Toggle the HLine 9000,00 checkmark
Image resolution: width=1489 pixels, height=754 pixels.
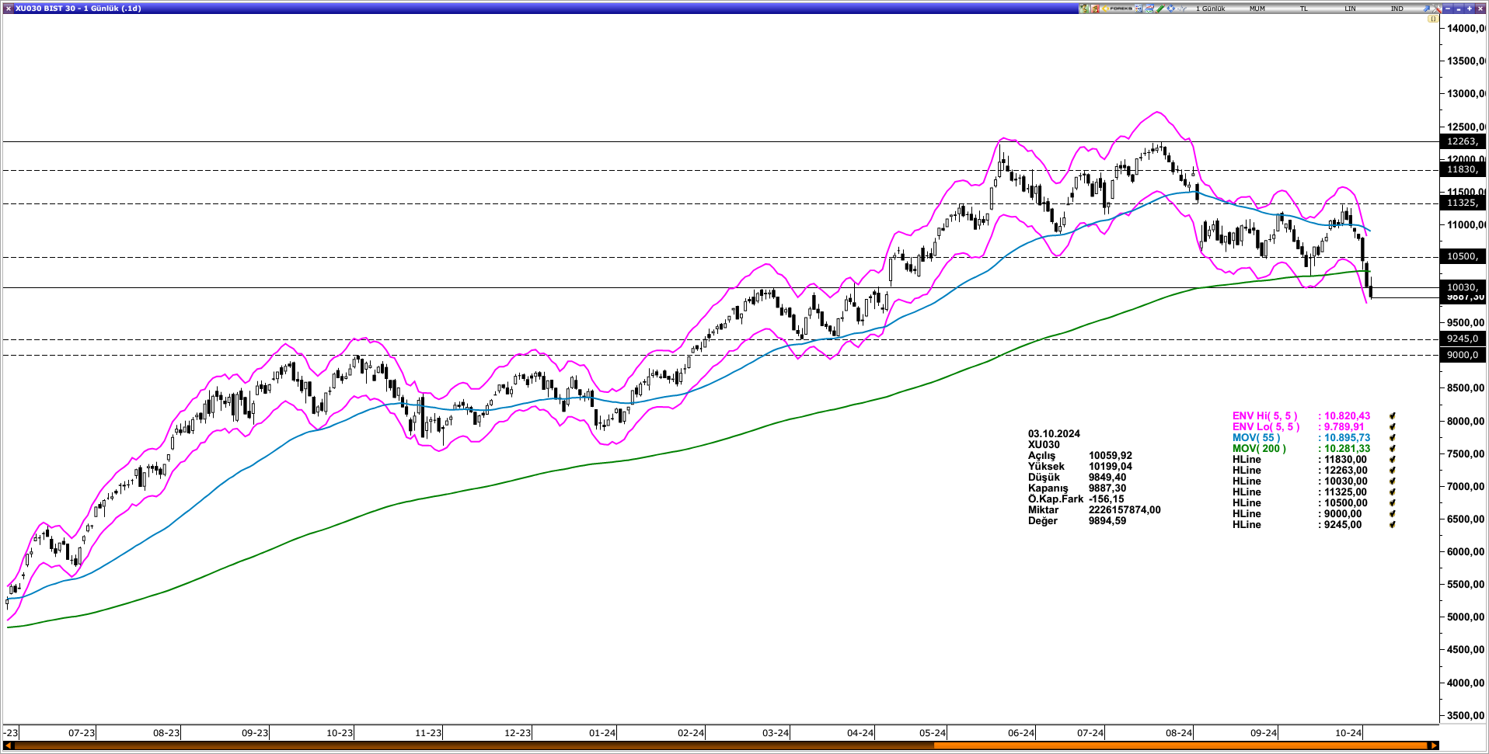1393,514
